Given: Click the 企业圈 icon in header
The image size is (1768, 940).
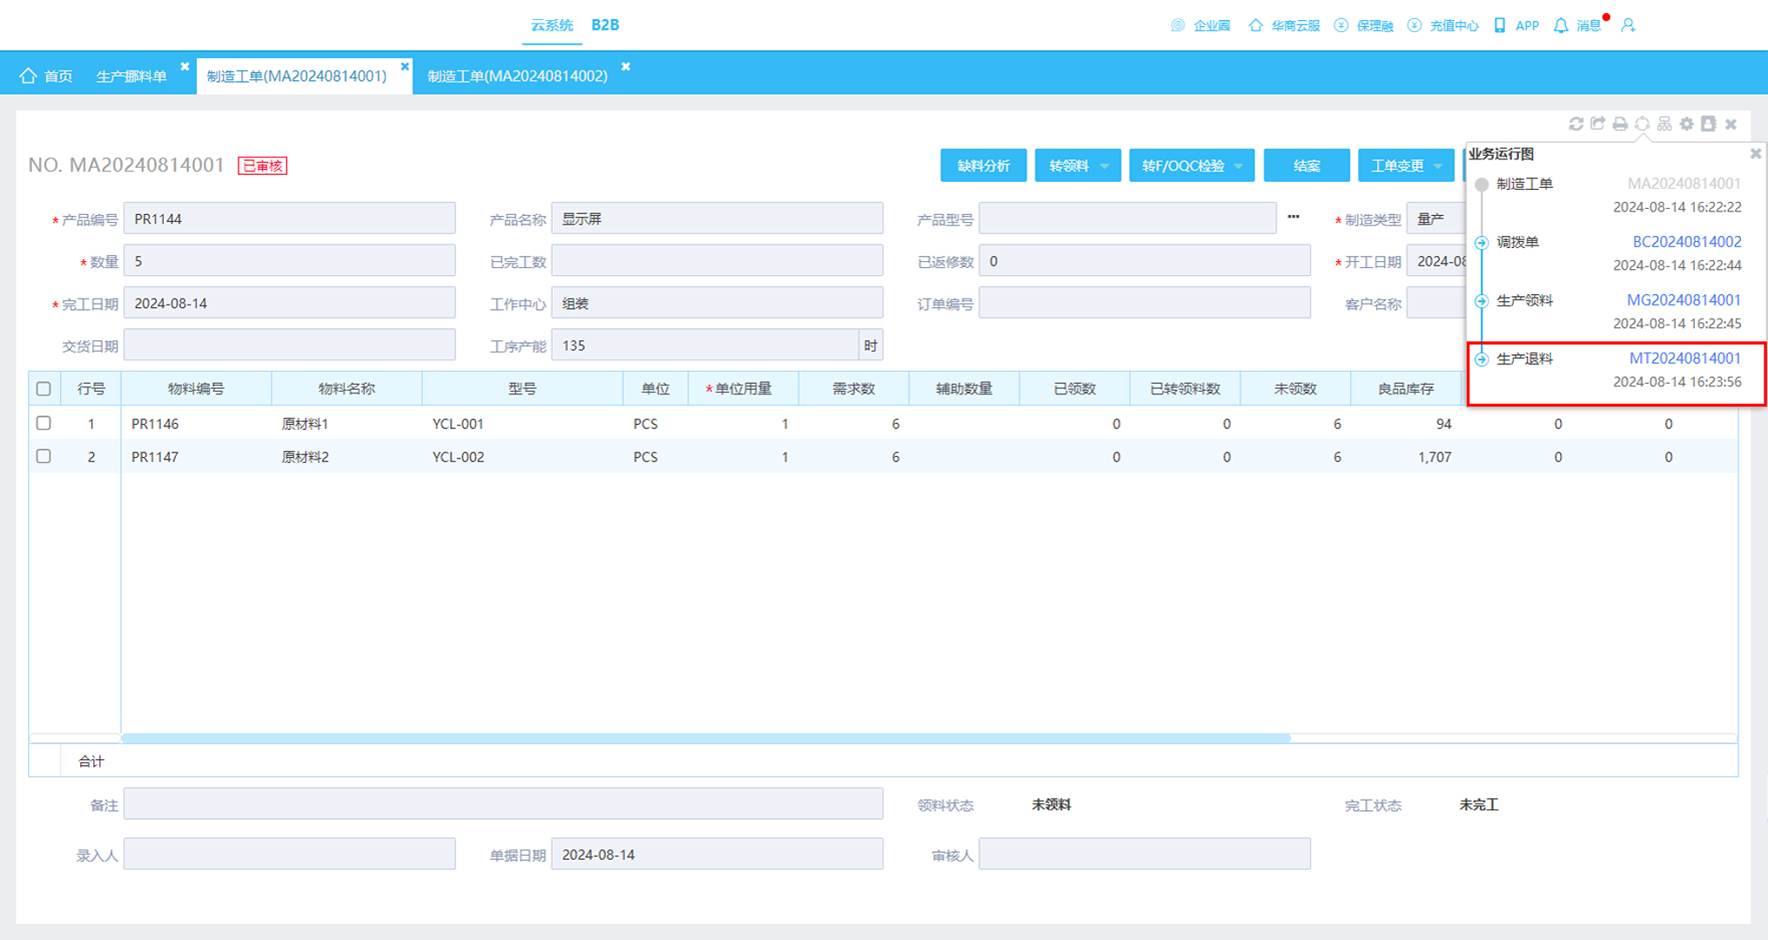Looking at the screenshot, I should coord(1178,25).
